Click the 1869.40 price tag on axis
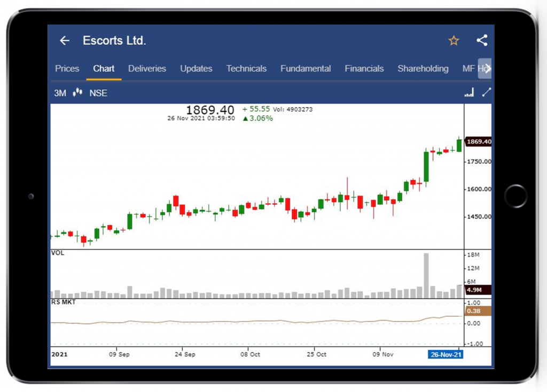The image size is (547, 392). (x=479, y=141)
